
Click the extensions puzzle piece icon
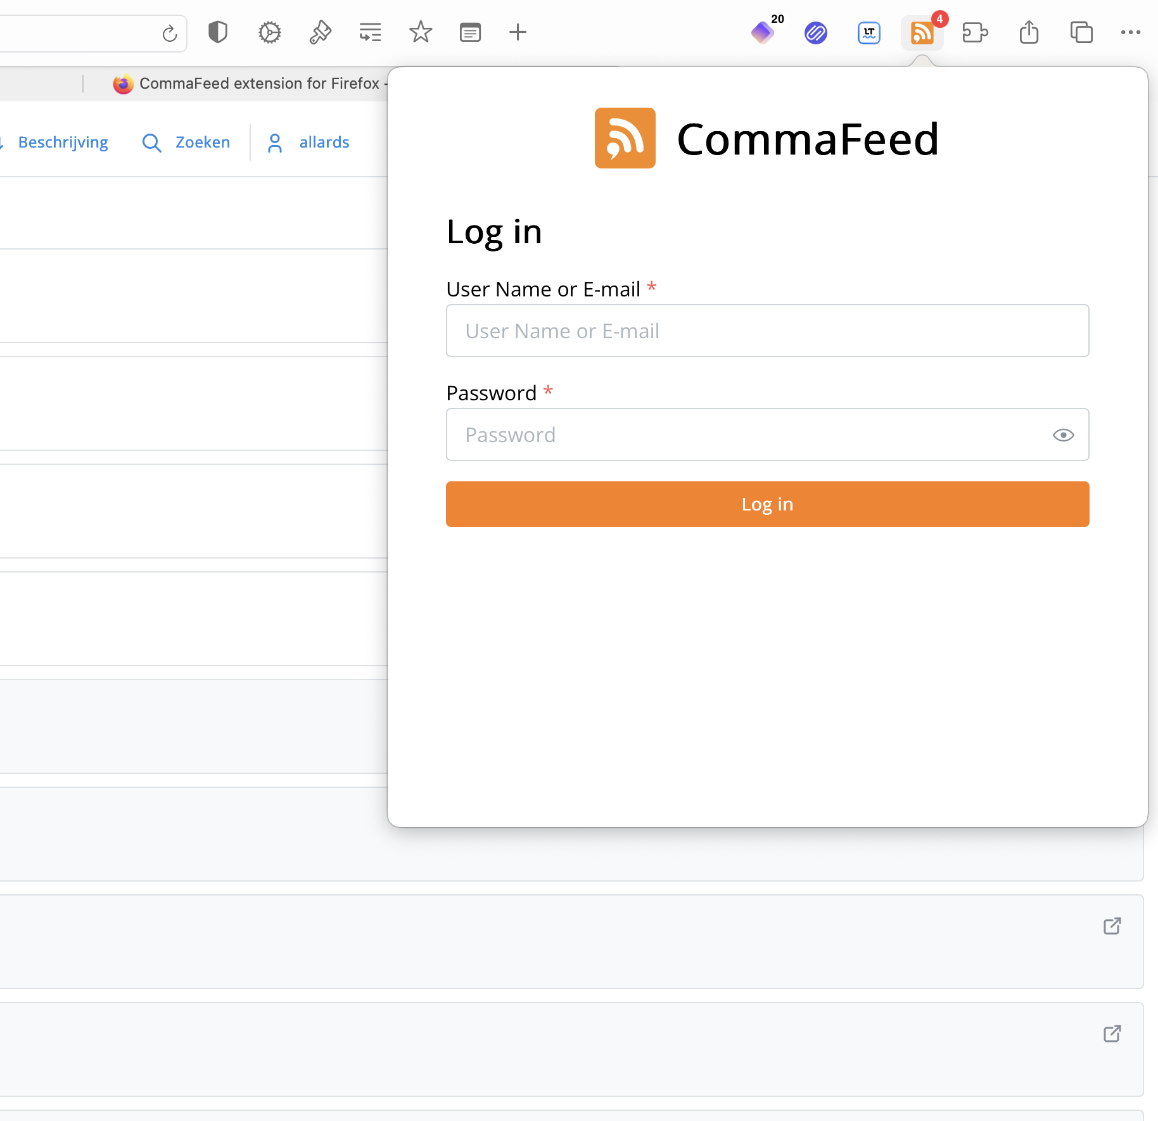coord(975,32)
